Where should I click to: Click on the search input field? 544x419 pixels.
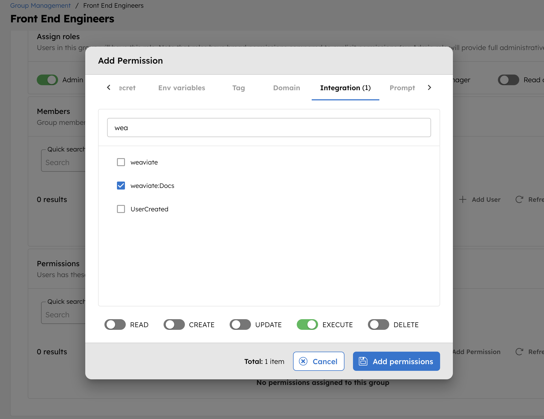269,128
